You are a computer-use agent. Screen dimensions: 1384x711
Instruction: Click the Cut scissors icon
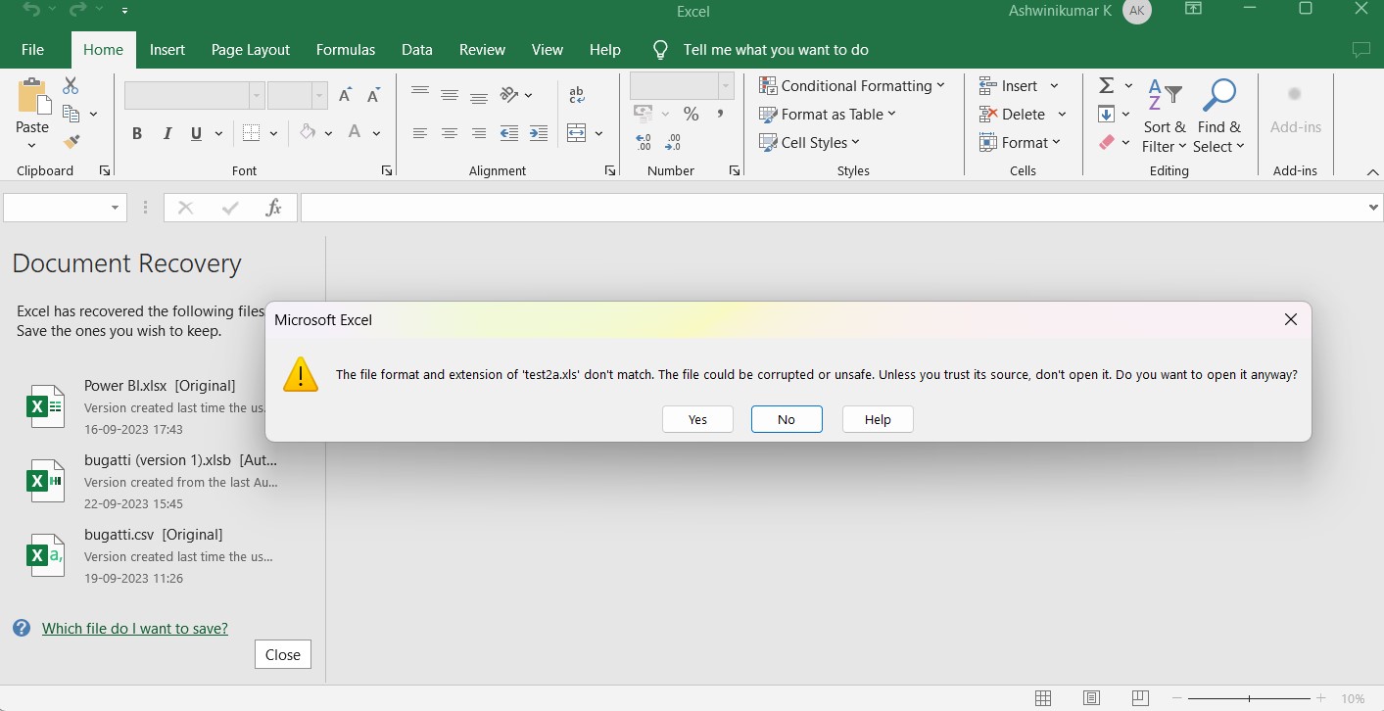[71, 86]
